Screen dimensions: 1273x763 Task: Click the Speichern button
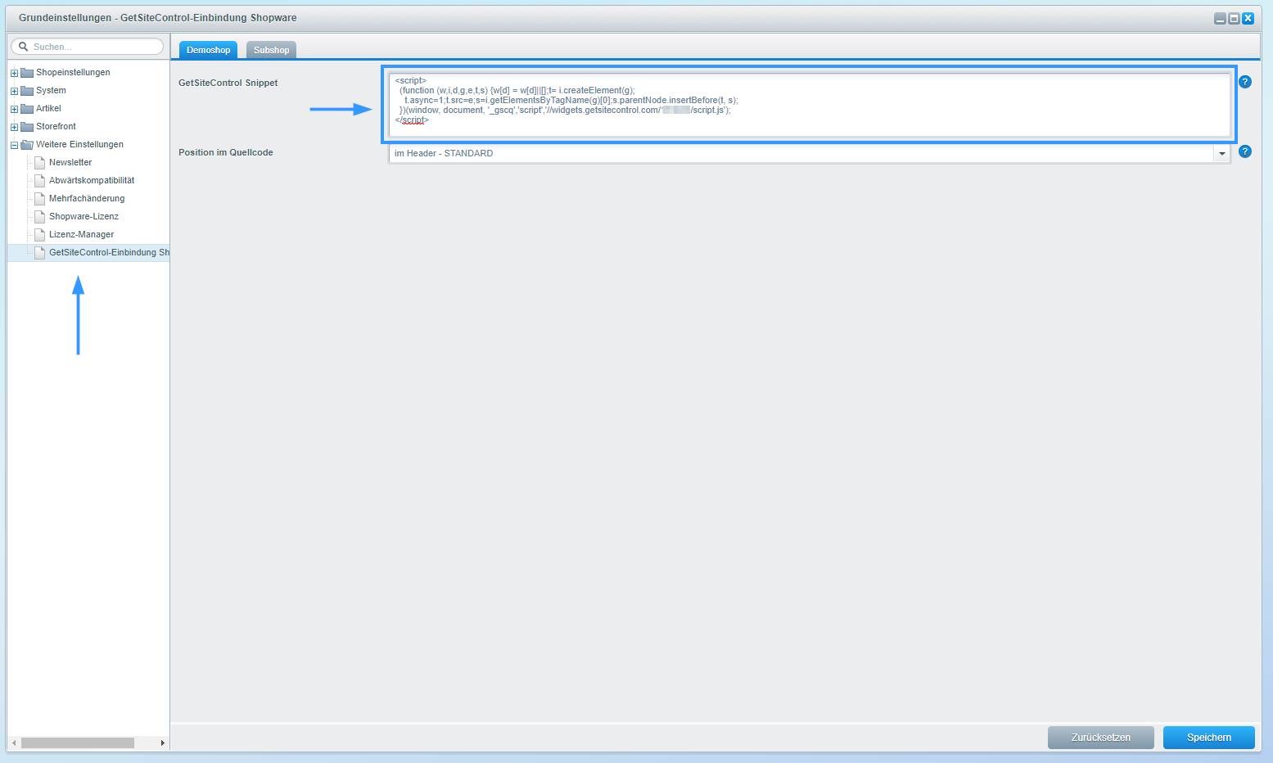1209,738
